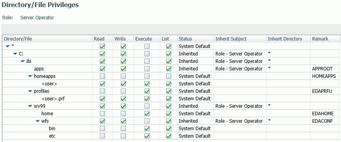Check Read for the homeapps row
This screenshot has height=142, width=341.
[x=102, y=76]
